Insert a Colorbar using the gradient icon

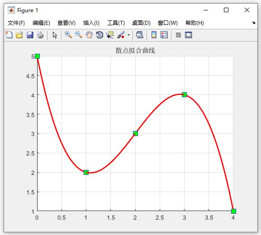pyautogui.click(x=154, y=35)
